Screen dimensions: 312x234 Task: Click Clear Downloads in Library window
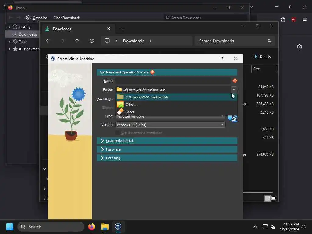click(x=67, y=18)
